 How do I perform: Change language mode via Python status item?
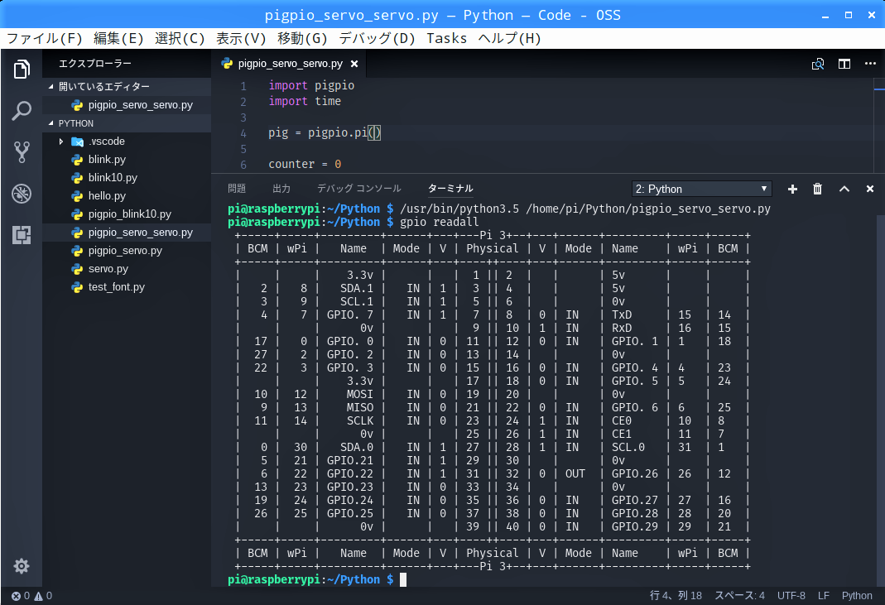[x=857, y=595]
